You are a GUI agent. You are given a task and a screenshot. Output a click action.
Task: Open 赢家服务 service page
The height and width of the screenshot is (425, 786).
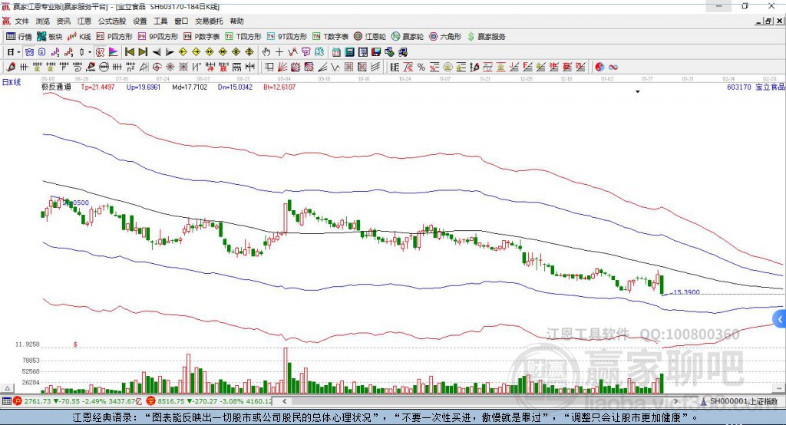coord(487,37)
